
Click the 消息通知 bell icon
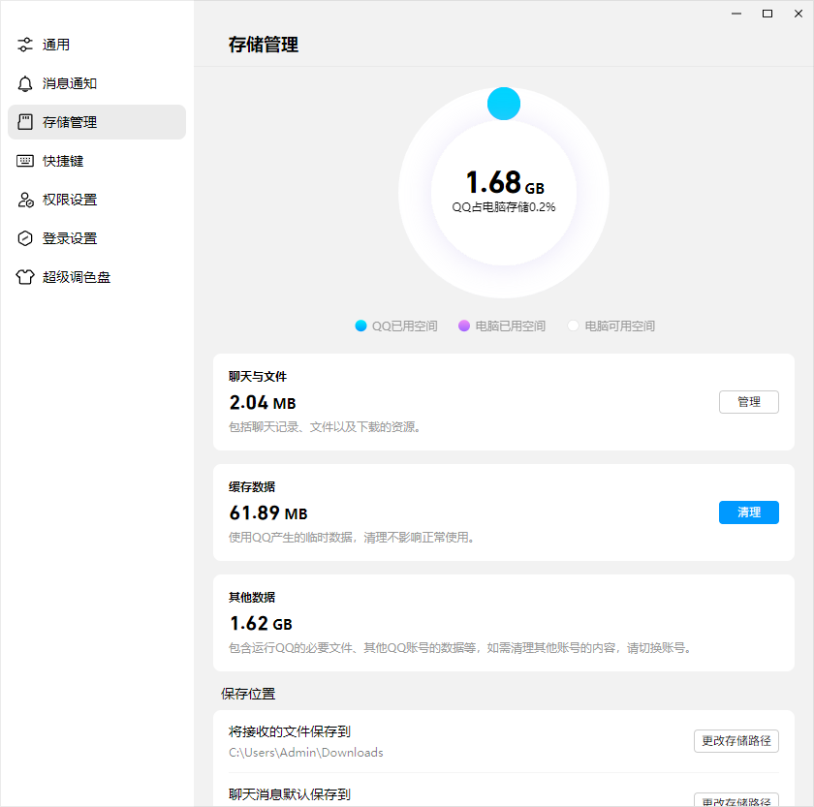24,83
